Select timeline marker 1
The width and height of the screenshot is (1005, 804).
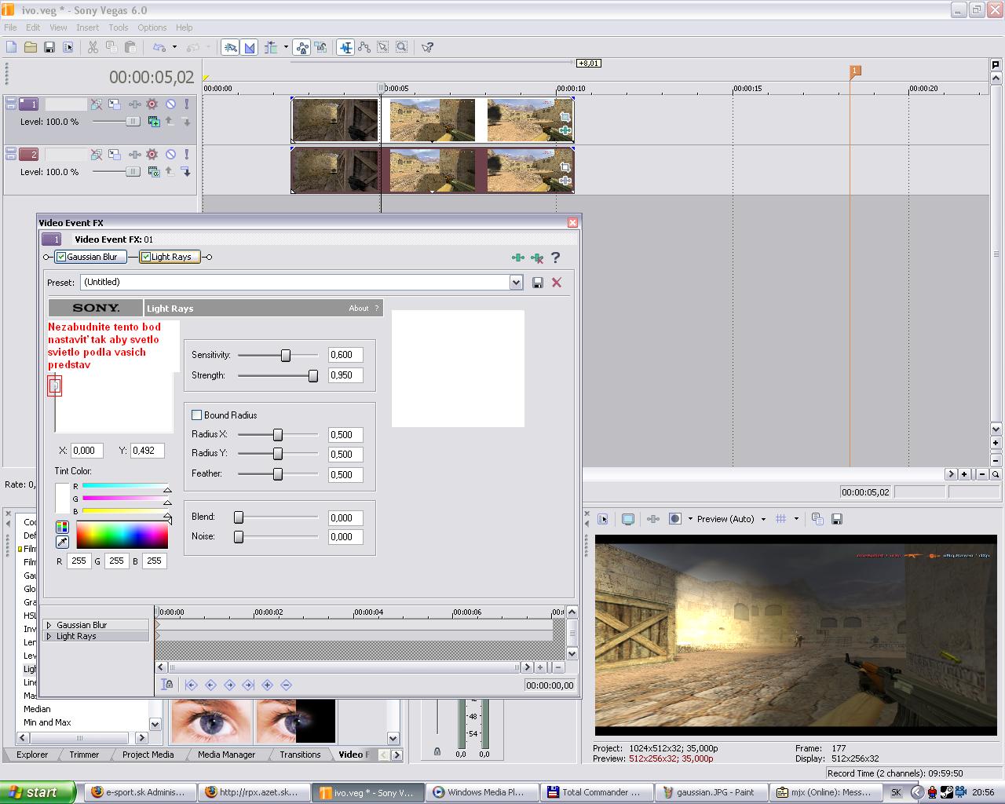(x=855, y=71)
